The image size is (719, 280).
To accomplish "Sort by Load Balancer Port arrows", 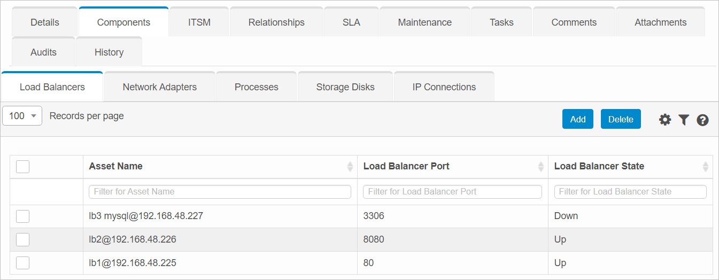I will click(541, 167).
